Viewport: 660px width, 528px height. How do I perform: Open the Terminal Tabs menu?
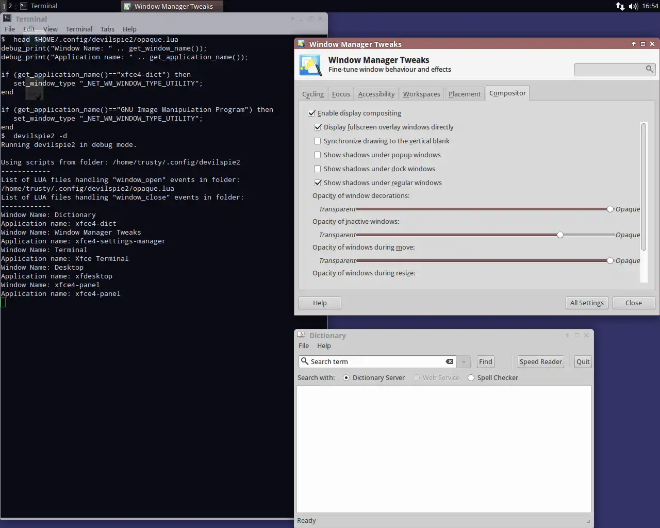[x=107, y=29]
